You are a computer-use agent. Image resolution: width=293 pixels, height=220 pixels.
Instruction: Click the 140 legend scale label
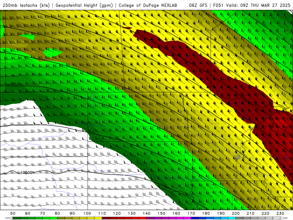(146, 213)
